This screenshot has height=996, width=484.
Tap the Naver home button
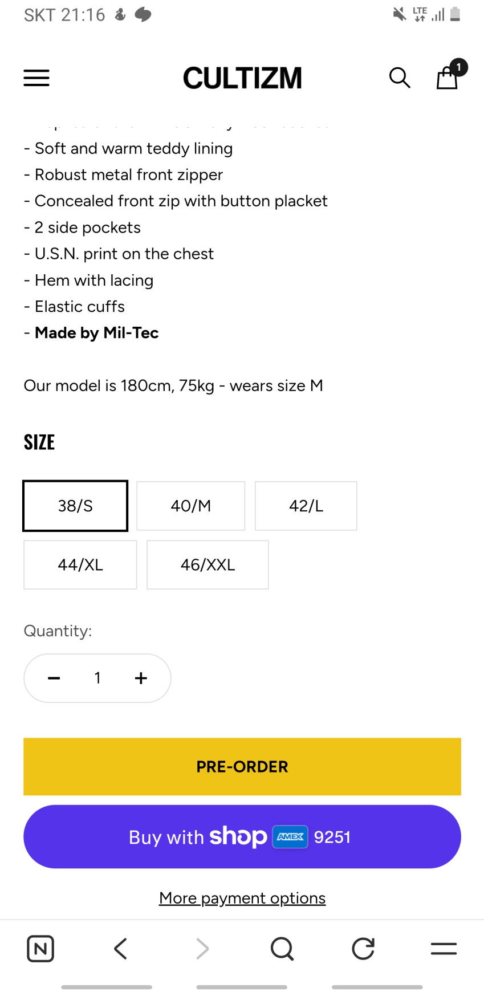tap(40, 949)
